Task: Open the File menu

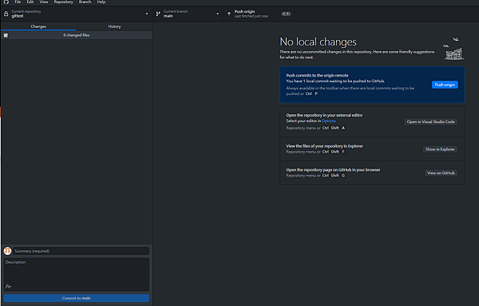Action: pyautogui.click(x=18, y=2)
